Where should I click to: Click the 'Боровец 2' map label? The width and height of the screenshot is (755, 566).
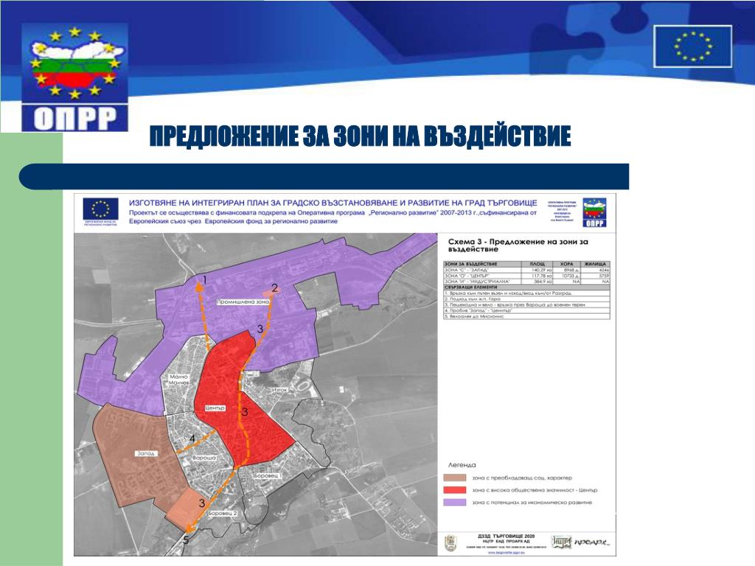coord(223,514)
